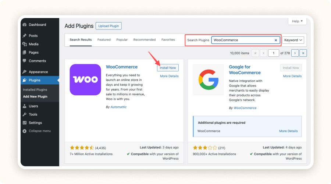Visit the WooCommerce author link
The height and width of the screenshot is (184, 331).
click(x=245, y=108)
